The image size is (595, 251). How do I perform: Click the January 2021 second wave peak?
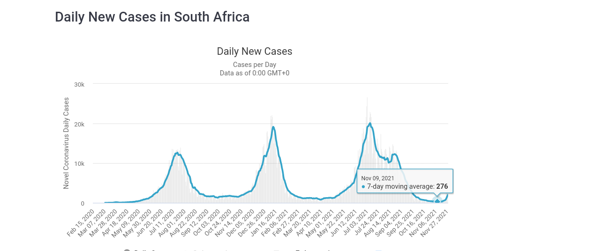pos(273,127)
